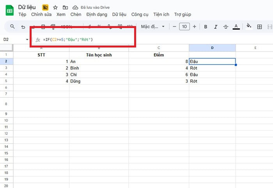Open the text color picker
The width and height of the screenshot is (273, 188).
[236, 27]
